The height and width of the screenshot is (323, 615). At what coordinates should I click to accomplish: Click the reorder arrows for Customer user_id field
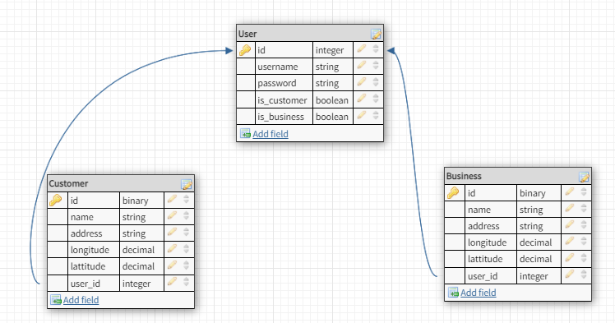click(x=187, y=282)
